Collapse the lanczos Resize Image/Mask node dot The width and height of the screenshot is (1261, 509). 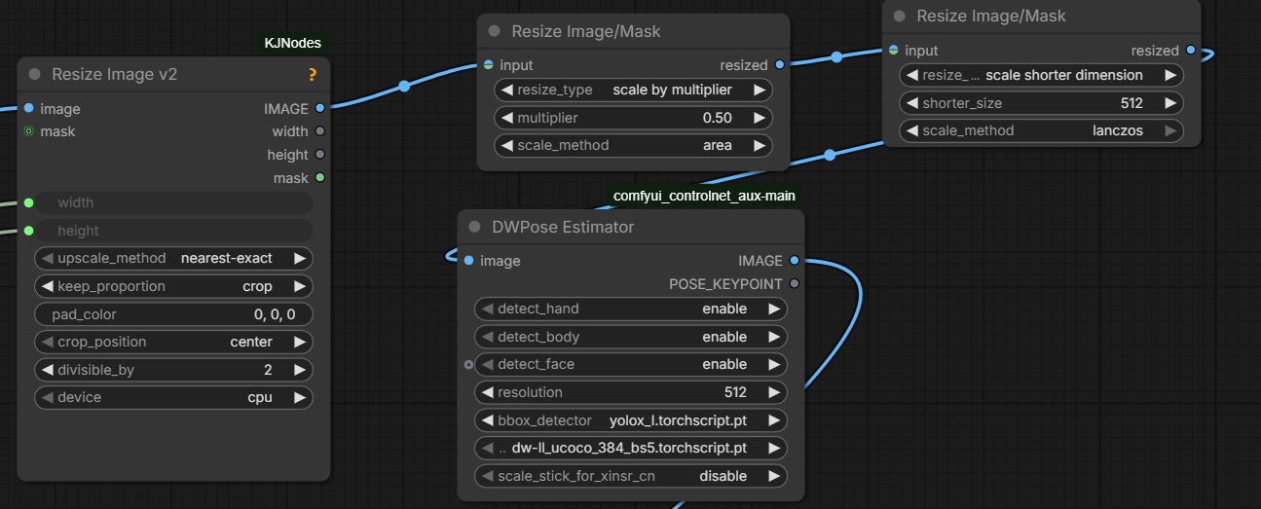[900, 16]
